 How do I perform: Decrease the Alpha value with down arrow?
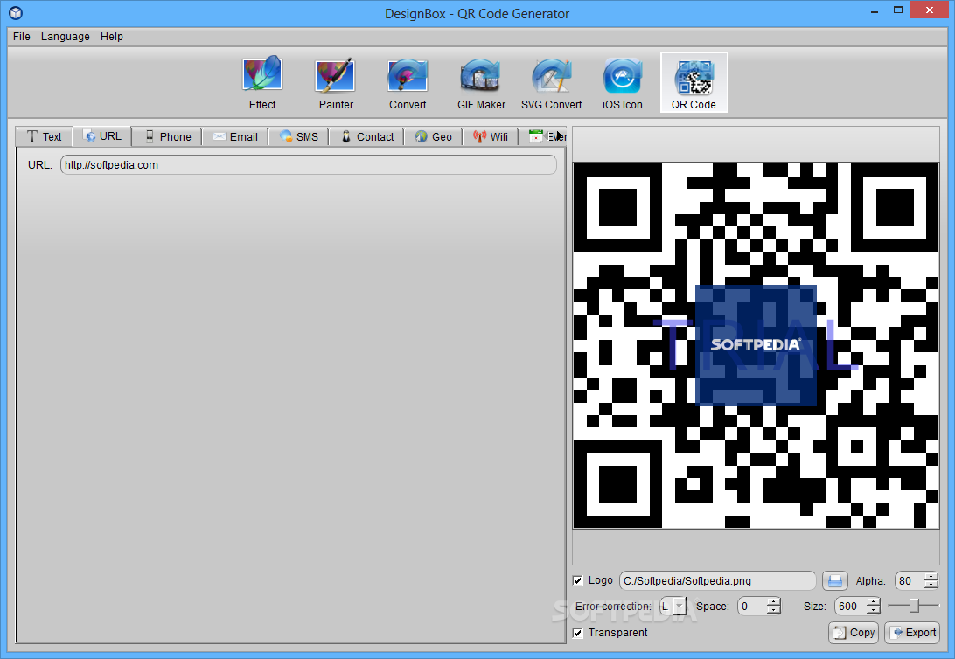(931, 586)
